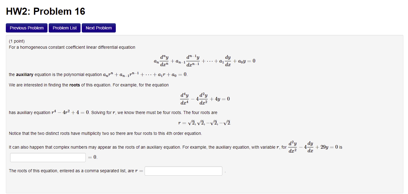Click the roots answer input field
This screenshot has height=194, width=408.
[183, 171]
